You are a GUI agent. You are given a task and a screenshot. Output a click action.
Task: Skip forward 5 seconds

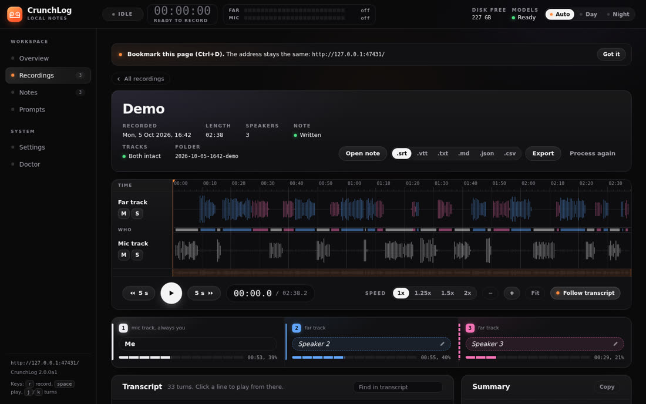click(204, 293)
